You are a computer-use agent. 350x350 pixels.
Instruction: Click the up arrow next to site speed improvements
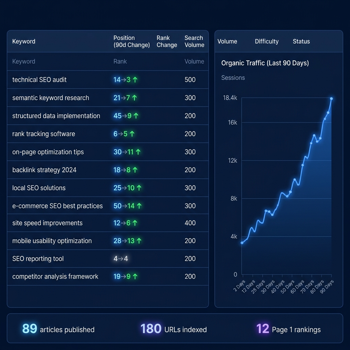[134, 223]
